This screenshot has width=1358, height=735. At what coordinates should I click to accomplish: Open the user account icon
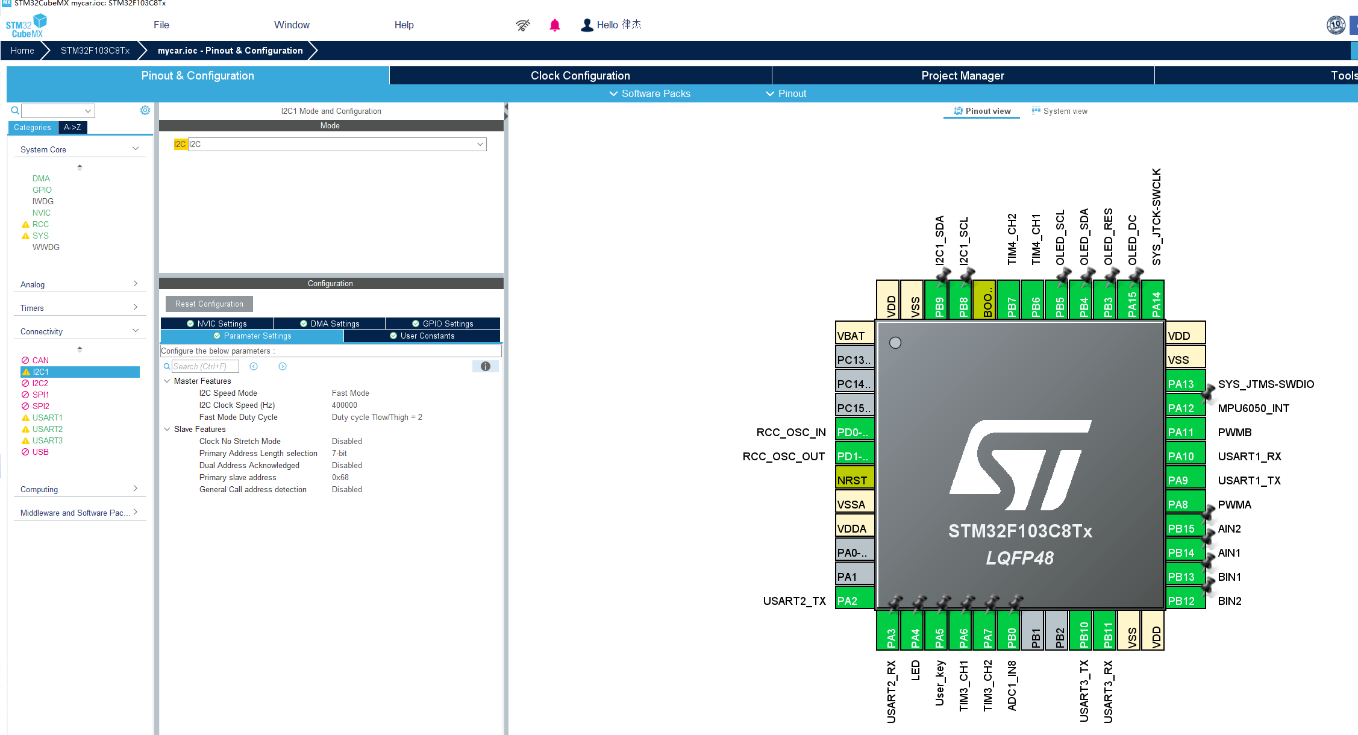(587, 25)
